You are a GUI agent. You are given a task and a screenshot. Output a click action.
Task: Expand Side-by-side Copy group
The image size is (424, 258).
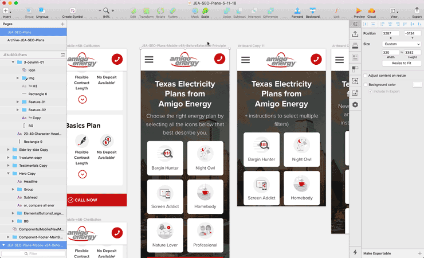[8, 150]
